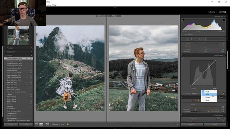Toggle the Tone Curve panel on/off switch
The width and height of the screenshot is (230, 129).
point(181,55)
